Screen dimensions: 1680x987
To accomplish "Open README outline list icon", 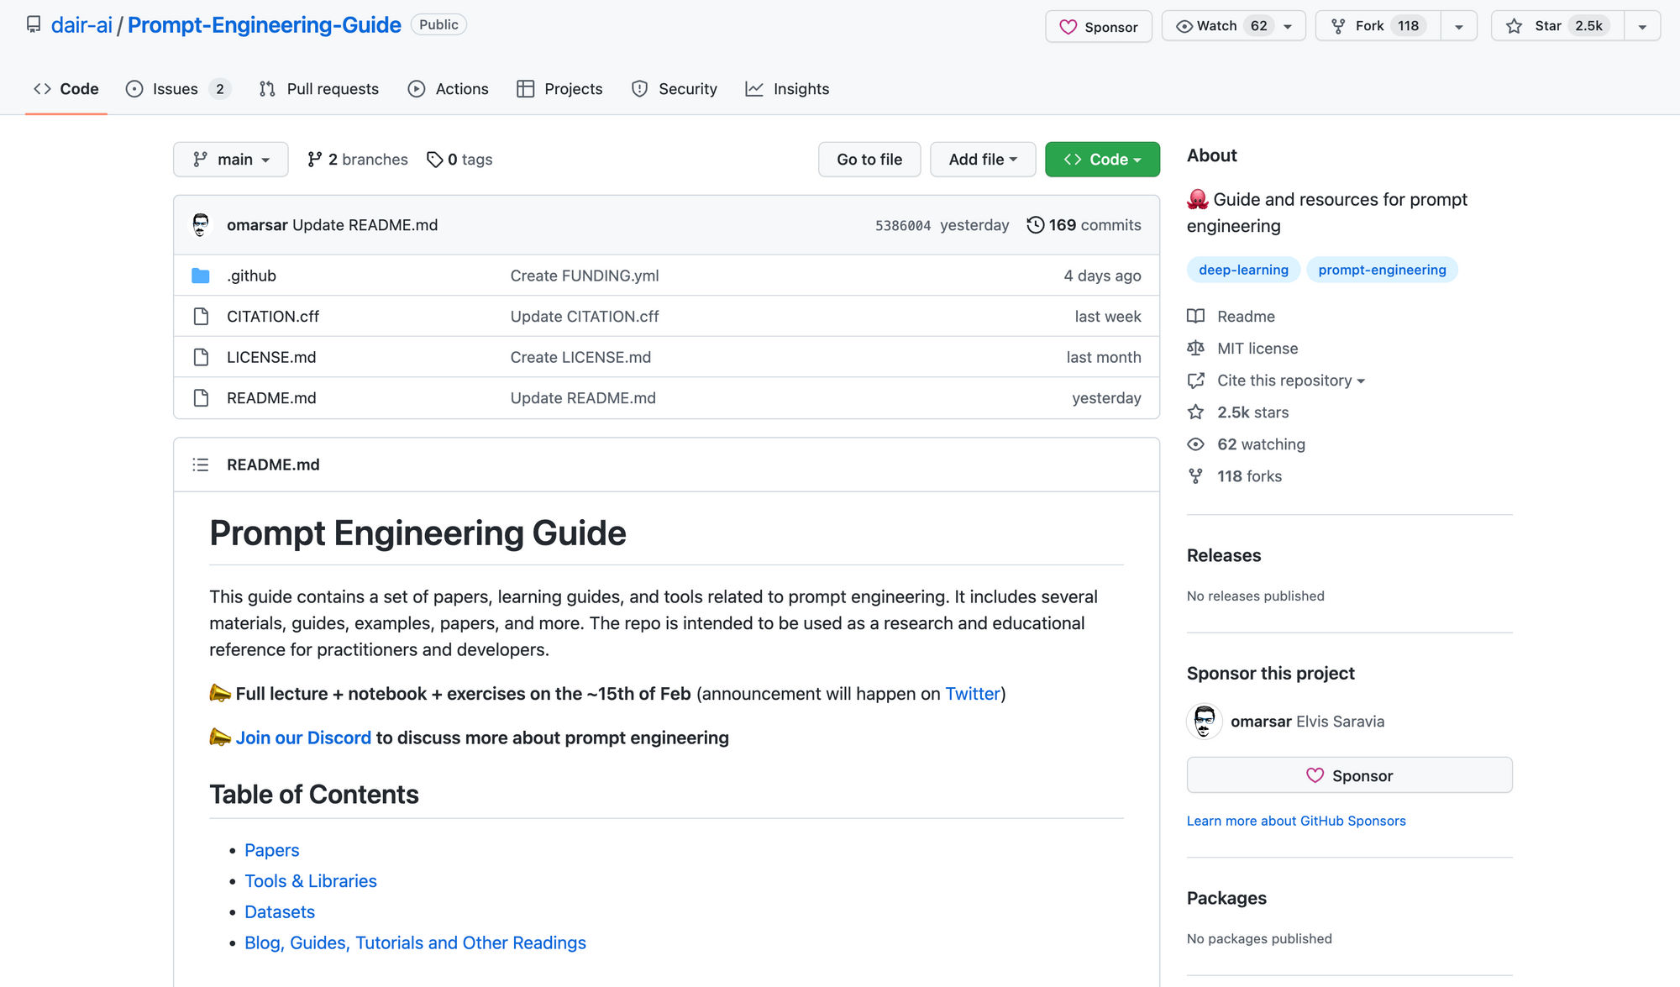I will pyautogui.click(x=200, y=465).
